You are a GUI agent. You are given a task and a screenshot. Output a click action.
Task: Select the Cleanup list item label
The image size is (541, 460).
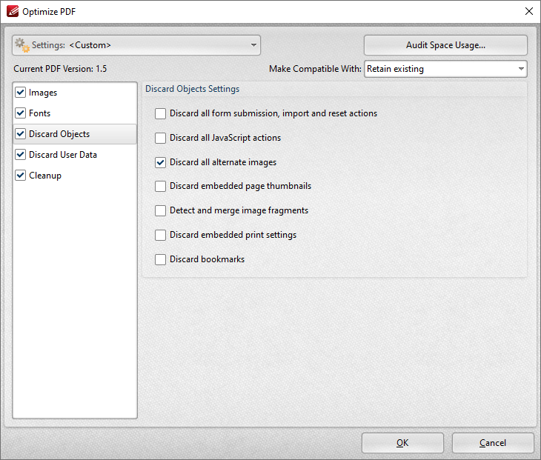point(45,176)
